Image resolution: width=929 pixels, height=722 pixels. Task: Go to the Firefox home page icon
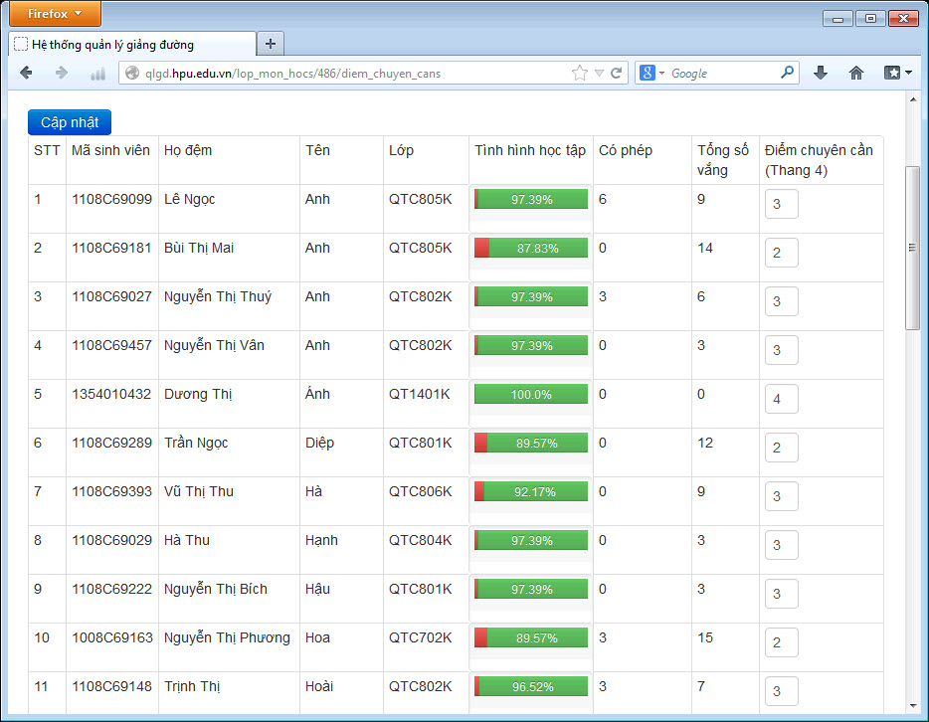(x=855, y=73)
